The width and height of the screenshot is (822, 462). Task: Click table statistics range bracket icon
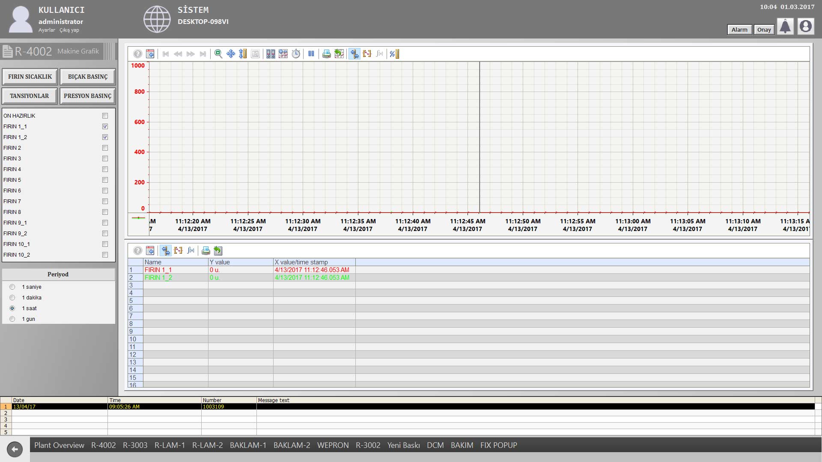coord(178,251)
